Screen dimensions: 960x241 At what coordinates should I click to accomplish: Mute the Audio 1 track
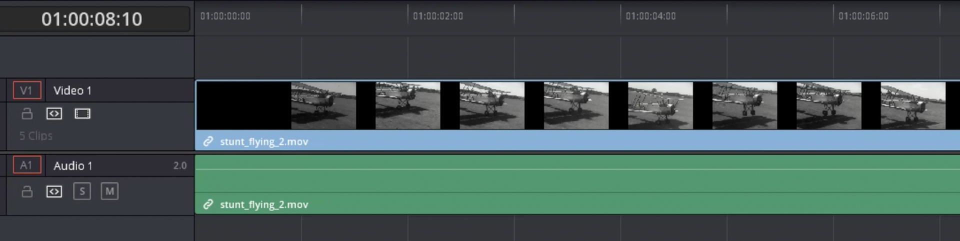[x=109, y=191]
